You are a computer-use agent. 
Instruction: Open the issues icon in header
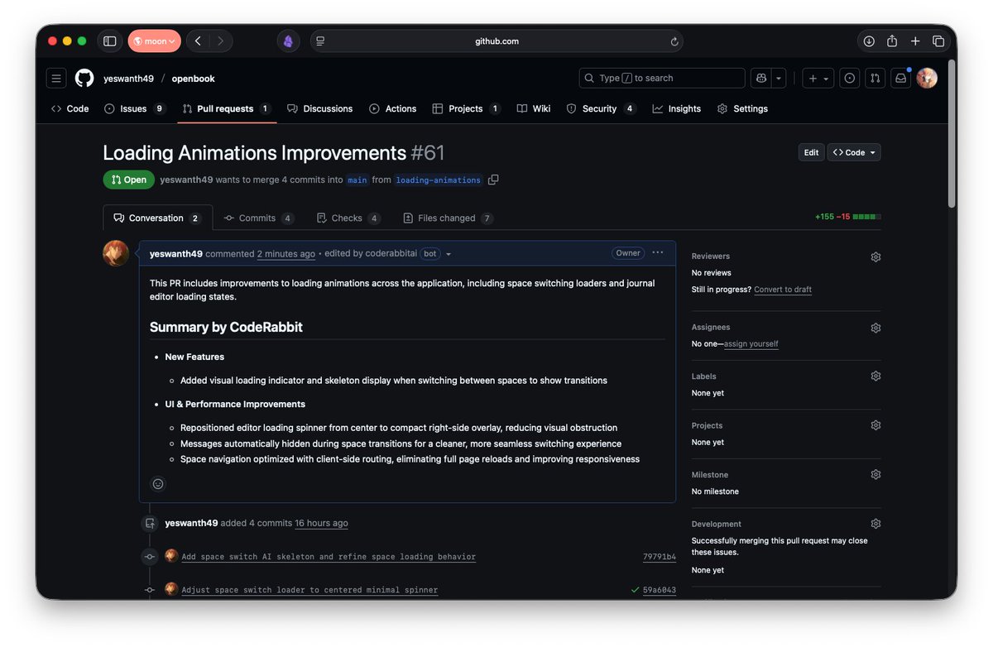click(x=849, y=79)
